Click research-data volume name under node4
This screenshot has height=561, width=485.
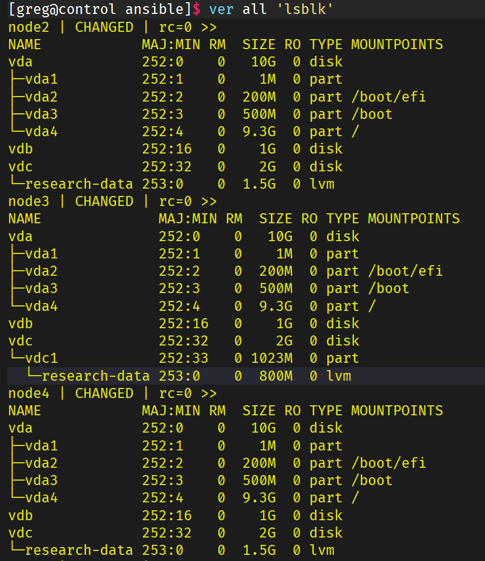79,550
